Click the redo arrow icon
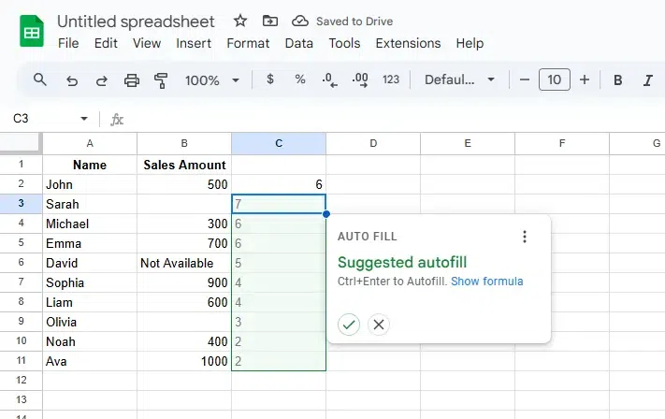The image size is (665, 419). point(102,80)
